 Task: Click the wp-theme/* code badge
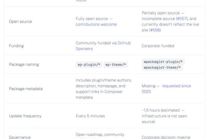point(116,65)
